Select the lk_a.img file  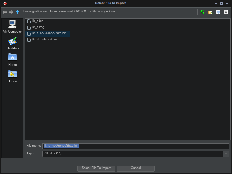click(x=38, y=27)
